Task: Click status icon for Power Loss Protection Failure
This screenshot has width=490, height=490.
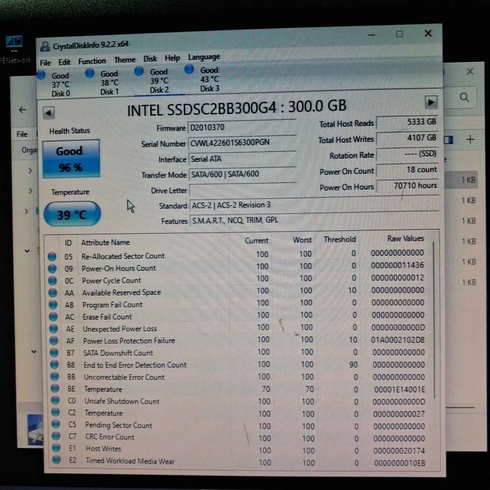Action: [54, 341]
